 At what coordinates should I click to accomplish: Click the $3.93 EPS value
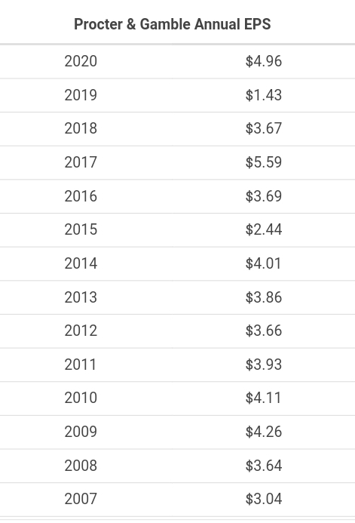click(263, 365)
